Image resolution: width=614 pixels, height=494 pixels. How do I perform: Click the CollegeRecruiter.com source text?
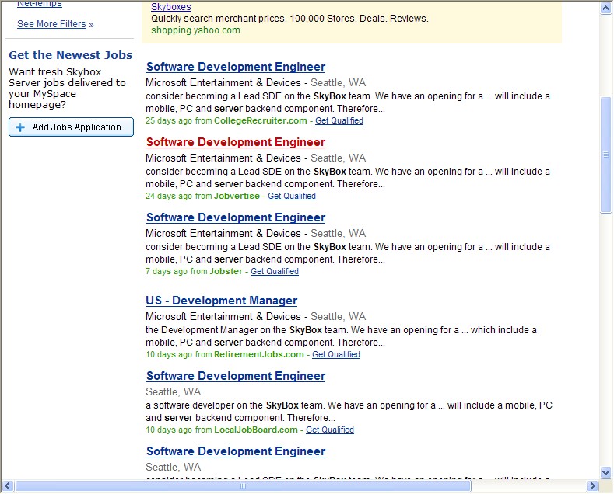pyautogui.click(x=261, y=120)
